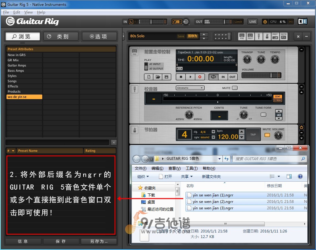Start tape deck playback
The width and height of the screenshot is (316, 250).
coord(190,77)
